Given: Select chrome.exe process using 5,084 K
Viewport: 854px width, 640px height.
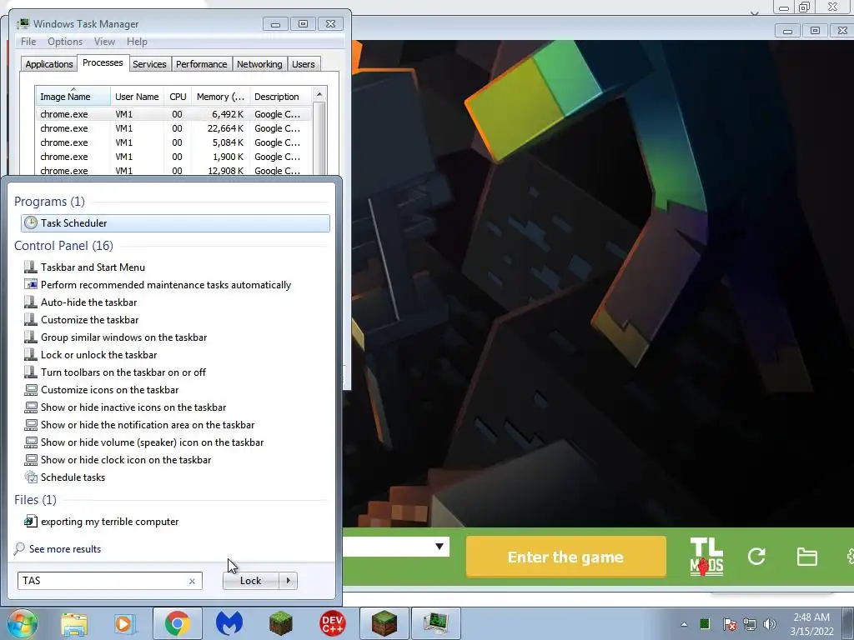Looking at the screenshot, I should [173, 142].
